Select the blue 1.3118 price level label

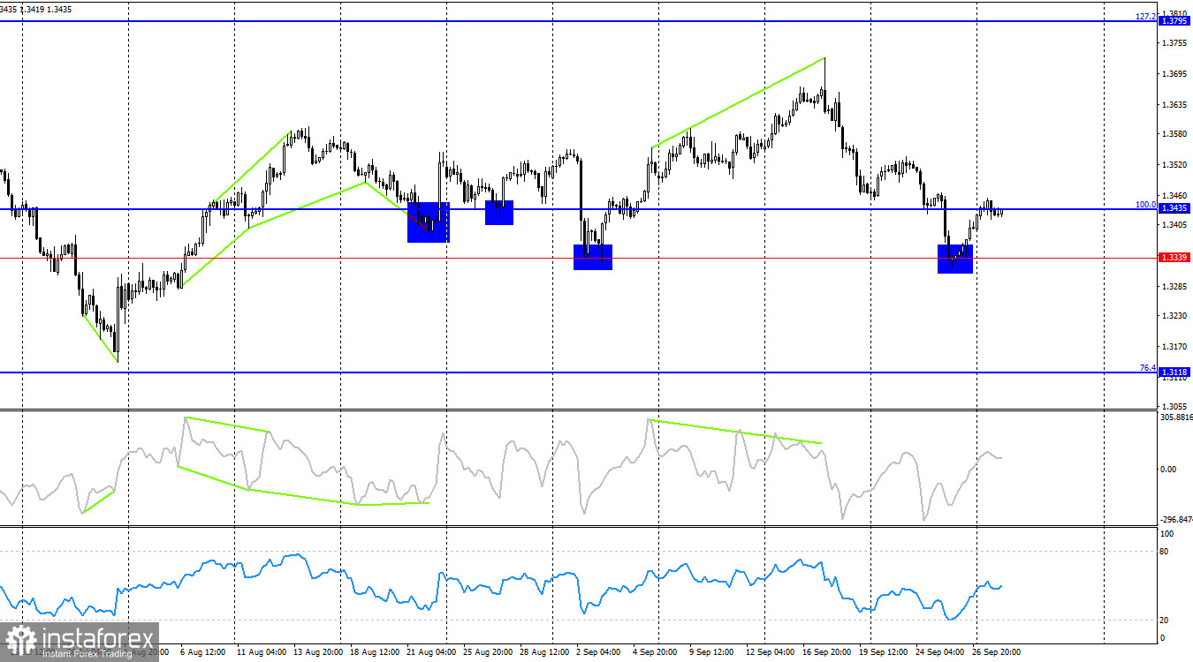coord(1174,372)
